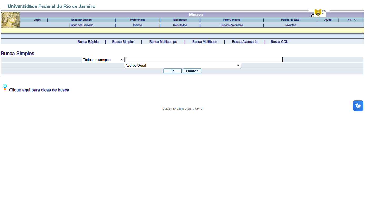Image resolution: width=365 pixels, height=207 pixels.
Task: Click the Minerva coin emblem image
Action: point(10,20)
